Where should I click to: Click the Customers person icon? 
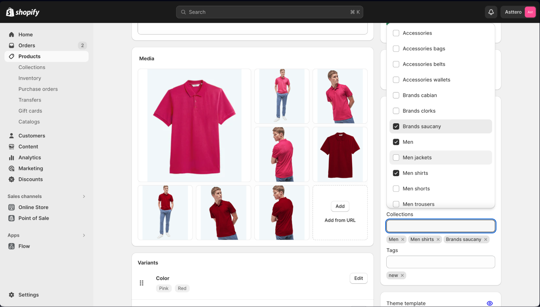[x=11, y=136]
